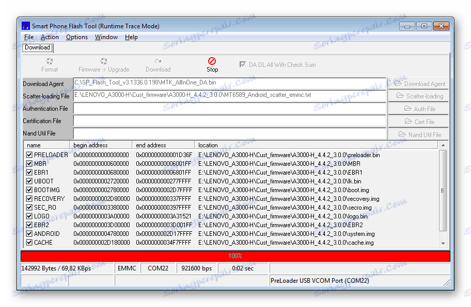
Task: Uncheck the EBR1 partition checkbox
Action: [x=29, y=172]
